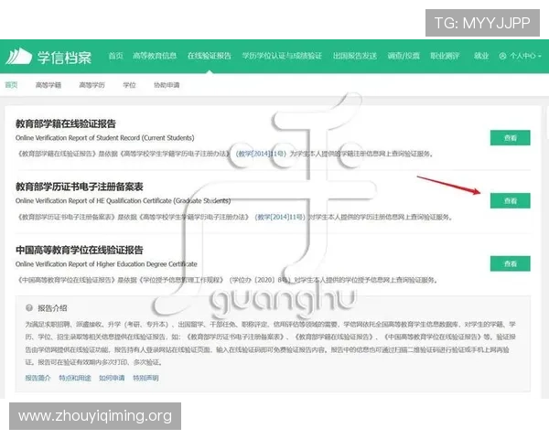Image resolution: width=549 pixels, height=439 pixels.
Task: Click the 学信档案 logo
Action: (x=48, y=57)
